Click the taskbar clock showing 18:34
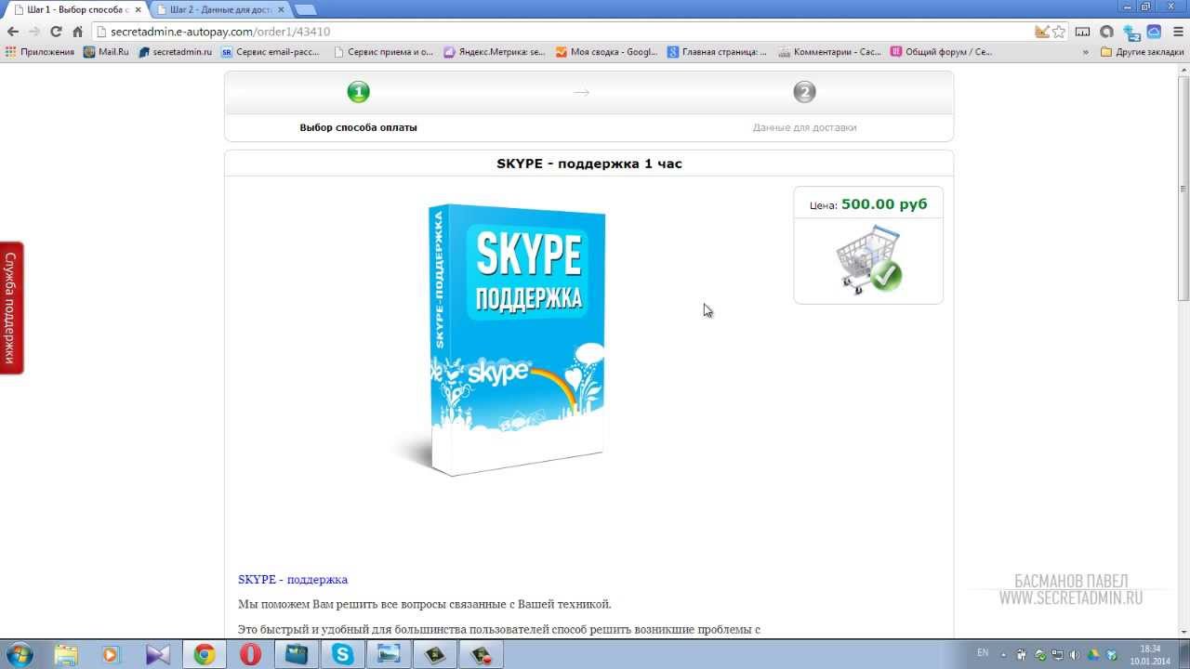 tap(1150, 654)
